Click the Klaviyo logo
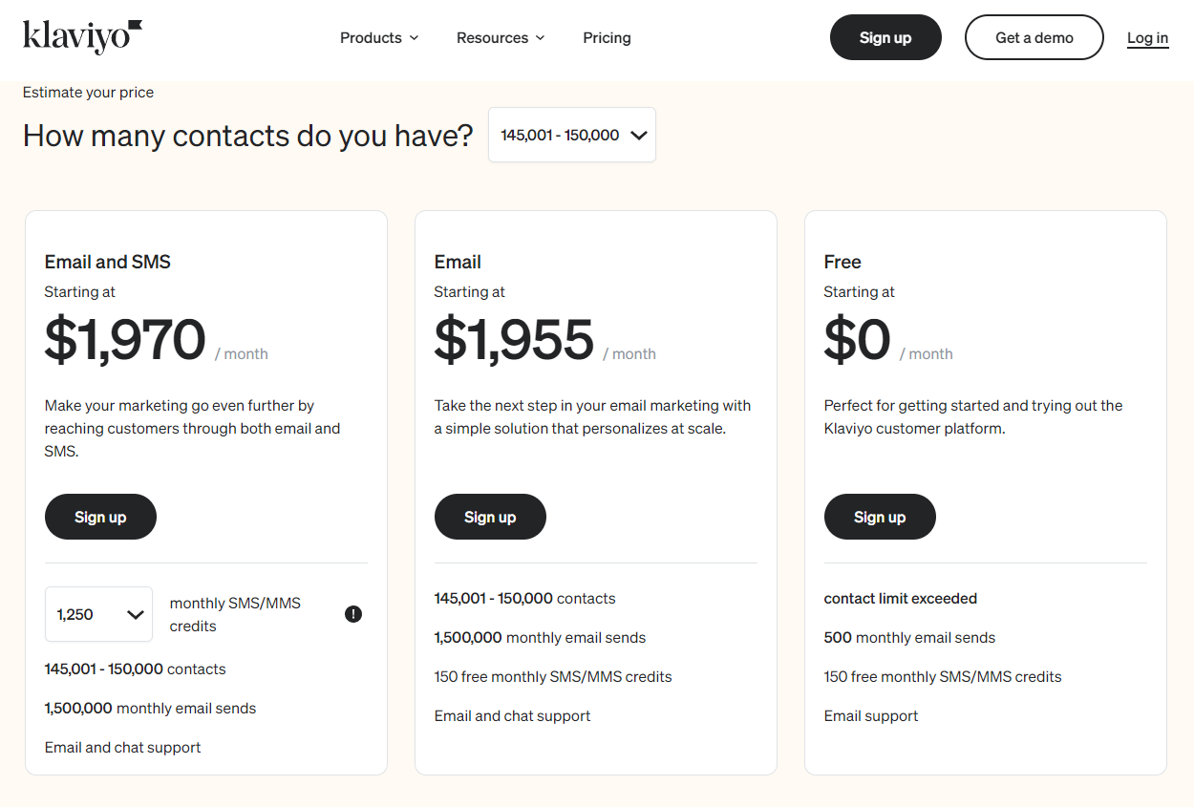1194x807 pixels. (x=83, y=36)
